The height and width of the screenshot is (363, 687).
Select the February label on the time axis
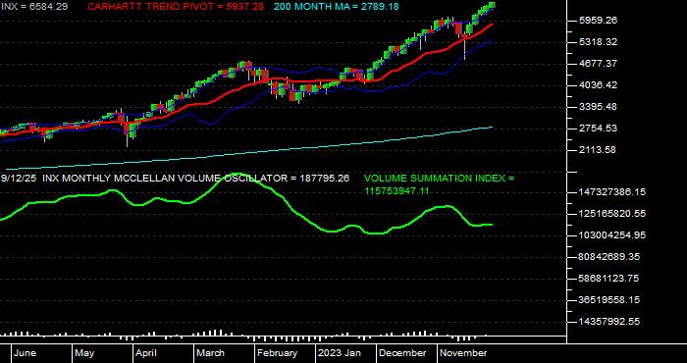pyautogui.click(x=277, y=353)
